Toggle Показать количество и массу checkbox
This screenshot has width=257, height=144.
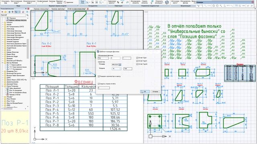(x=99, y=76)
